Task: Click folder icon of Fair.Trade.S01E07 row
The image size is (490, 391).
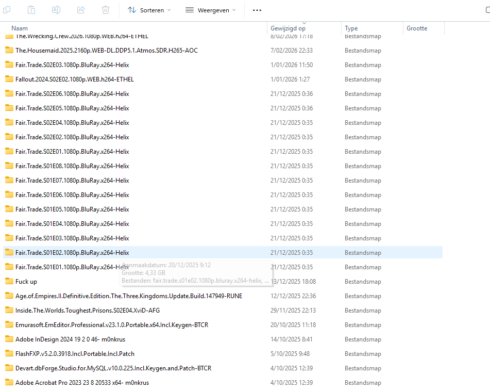Action: click(9, 180)
